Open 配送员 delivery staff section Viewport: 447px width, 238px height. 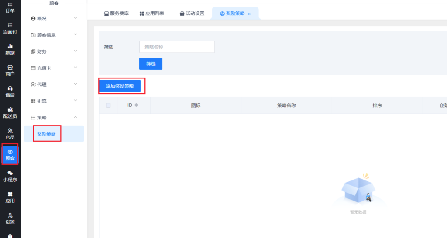click(x=10, y=112)
